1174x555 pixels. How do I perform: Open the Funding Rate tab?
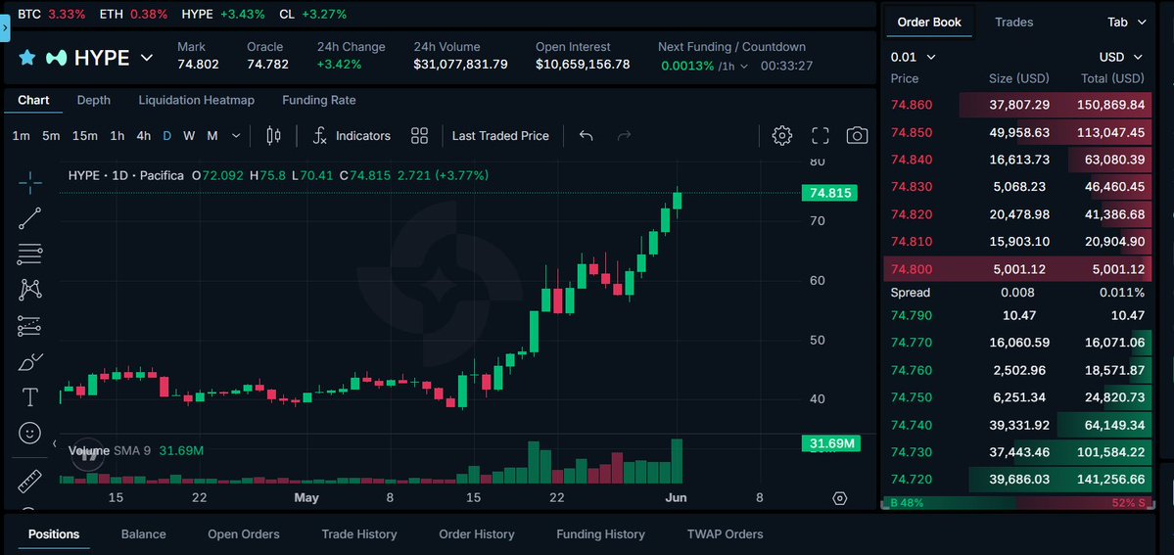coord(319,100)
